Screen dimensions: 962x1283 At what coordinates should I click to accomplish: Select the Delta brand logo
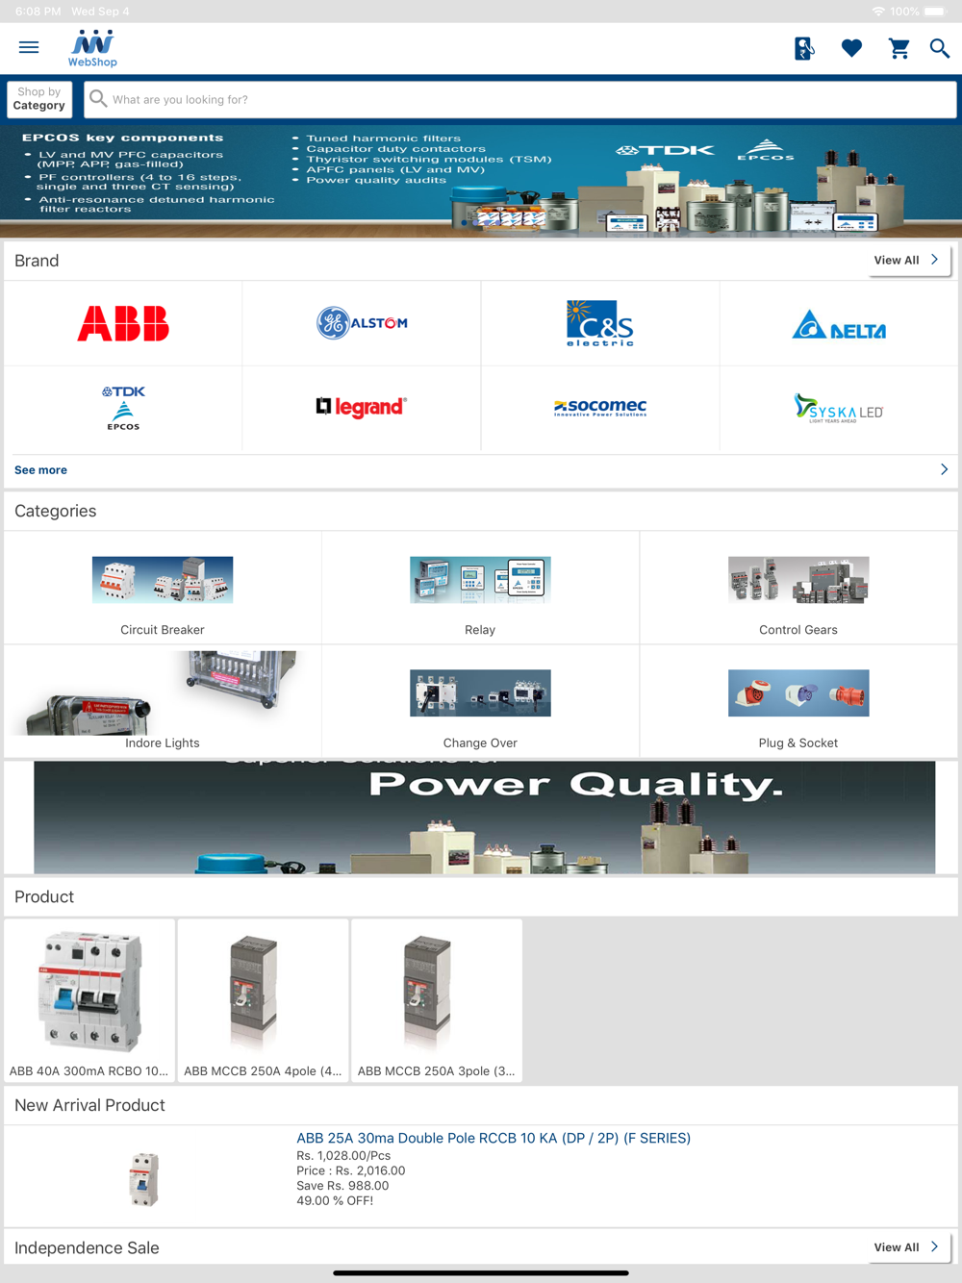[x=839, y=325]
